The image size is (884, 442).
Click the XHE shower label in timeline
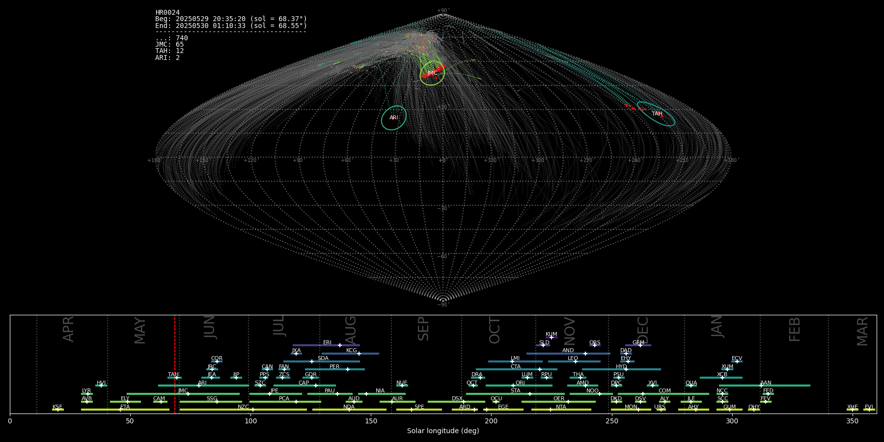click(852, 407)
